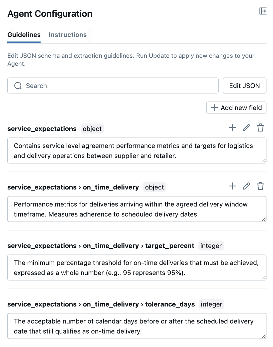The width and height of the screenshot is (273, 347).
Task: Add subfield to service_expectations object
Action: coord(232,128)
